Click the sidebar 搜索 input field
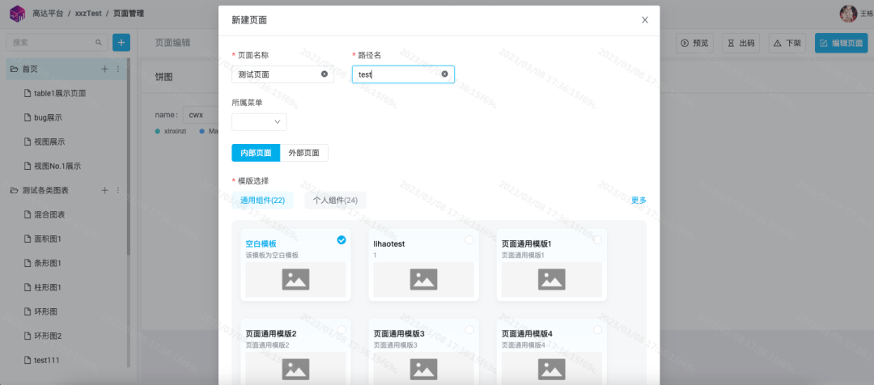Image resolution: width=874 pixels, height=385 pixels. (57, 42)
